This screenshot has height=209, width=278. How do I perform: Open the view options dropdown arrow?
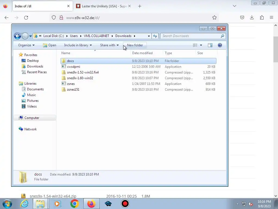point(201,45)
